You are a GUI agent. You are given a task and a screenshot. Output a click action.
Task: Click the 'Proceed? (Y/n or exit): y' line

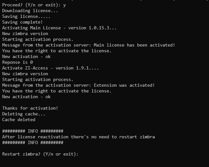[x=34, y=5]
